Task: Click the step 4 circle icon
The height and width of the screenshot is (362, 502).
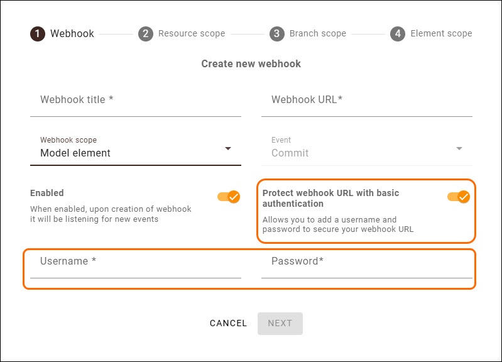Action: coord(397,33)
